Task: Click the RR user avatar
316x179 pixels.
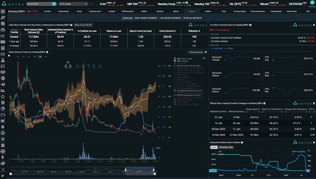Action: click(x=312, y=3)
